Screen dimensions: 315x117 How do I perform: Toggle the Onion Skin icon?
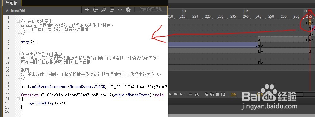coord(206,94)
